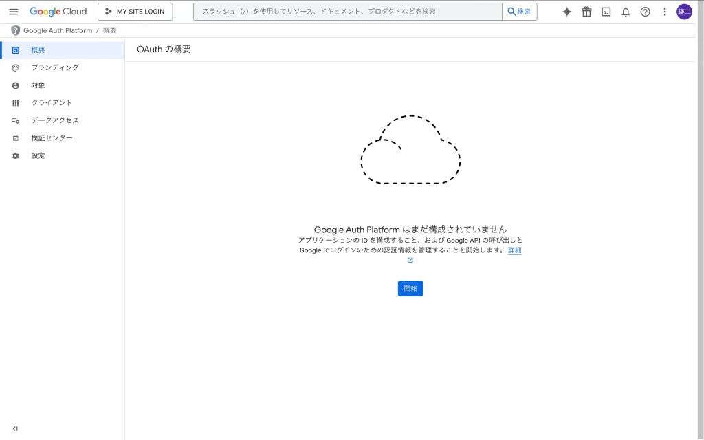Click the 検索 search button
Viewport: 704px width, 440px height.
coord(520,12)
